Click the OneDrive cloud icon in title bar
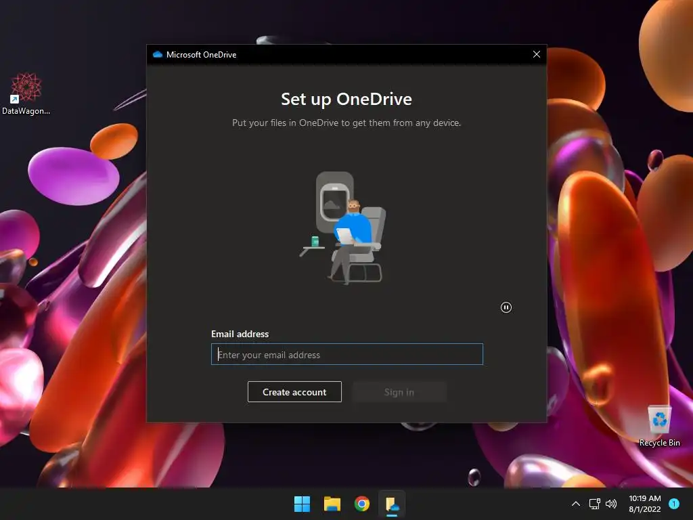Image resolution: width=693 pixels, height=520 pixels. (x=158, y=54)
